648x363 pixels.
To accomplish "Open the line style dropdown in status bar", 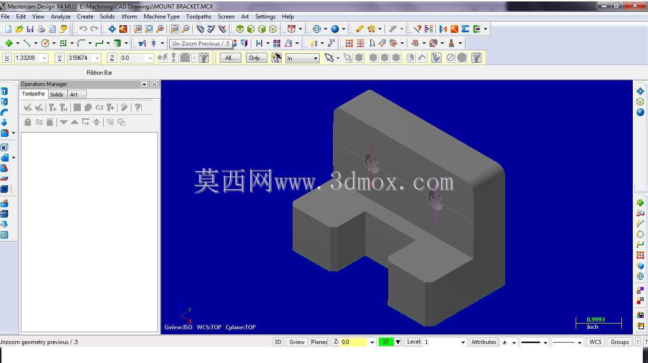I will click(545, 342).
